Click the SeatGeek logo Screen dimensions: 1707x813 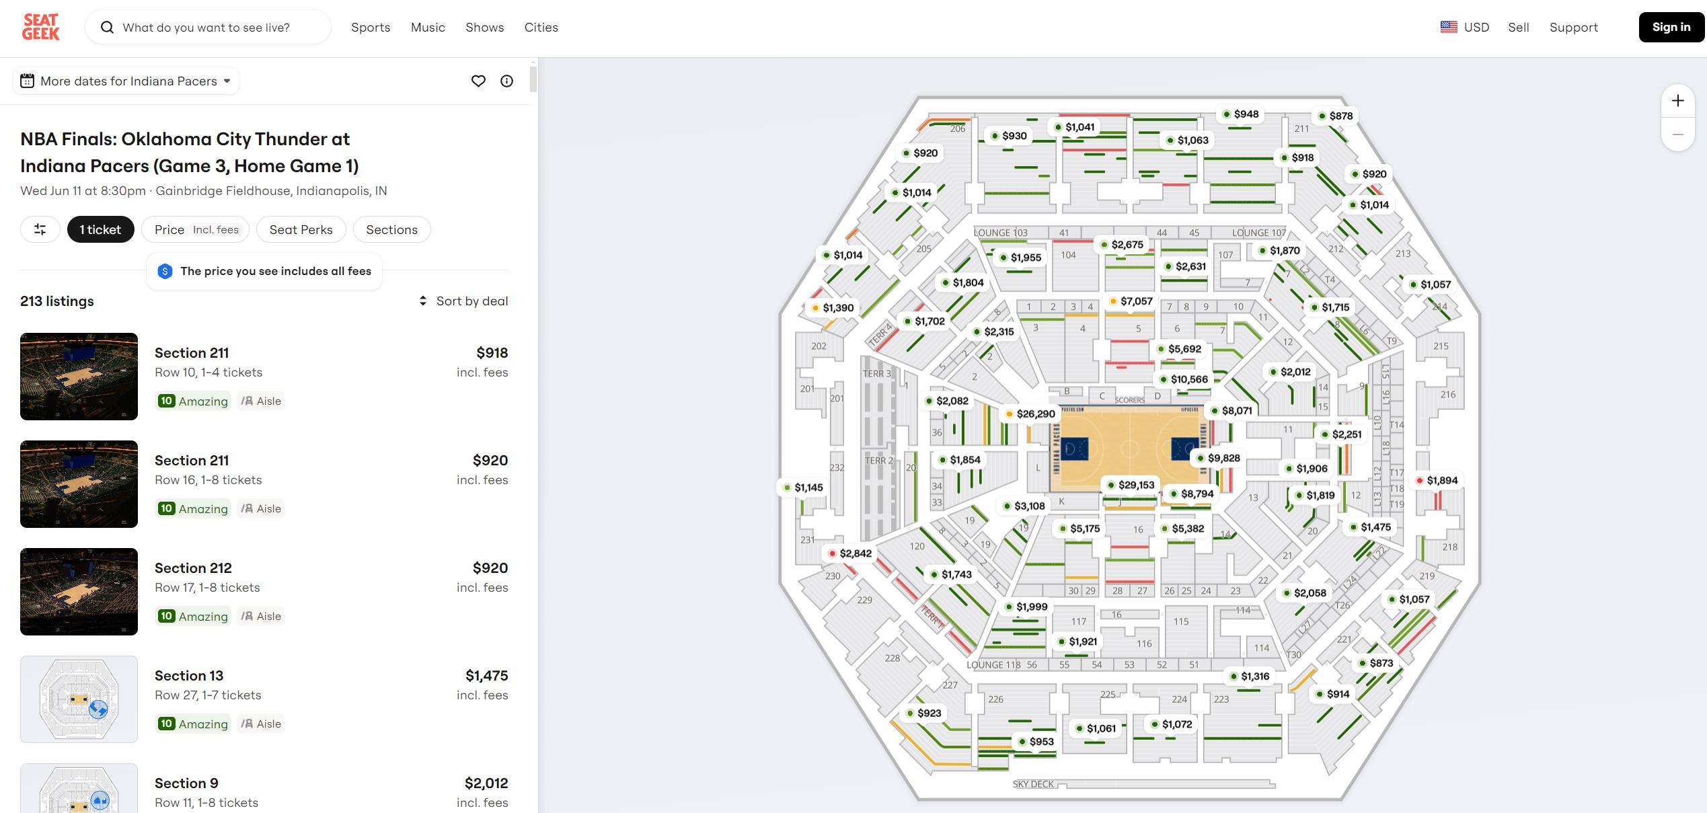coord(40,27)
